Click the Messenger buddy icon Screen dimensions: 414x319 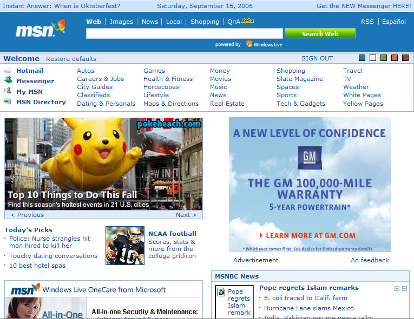point(8,79)
